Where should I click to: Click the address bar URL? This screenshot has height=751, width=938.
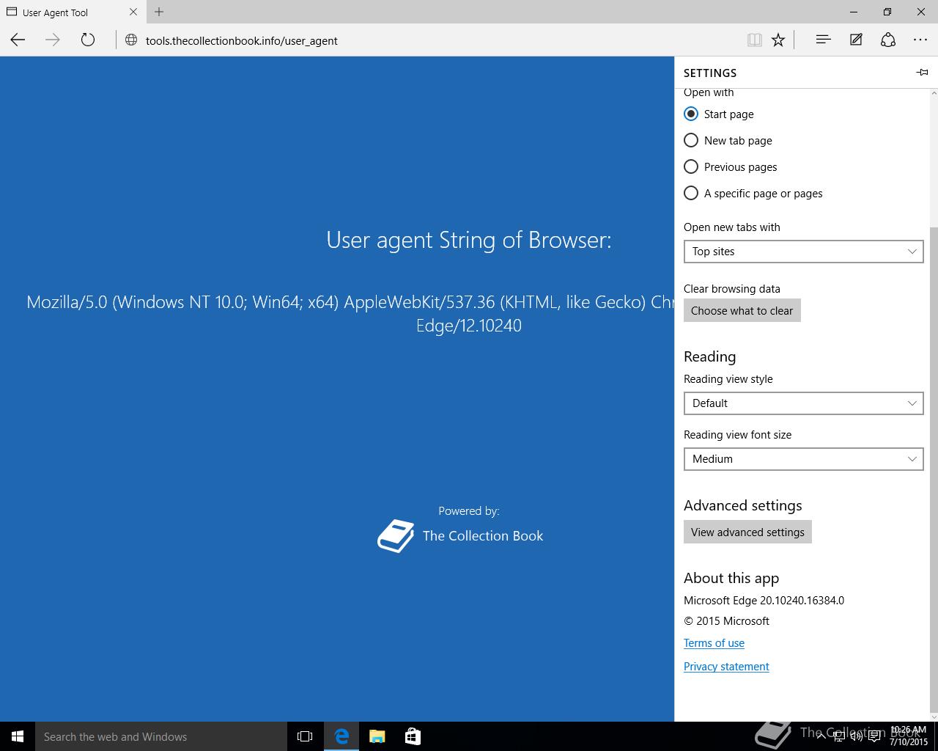pos(241,40)
